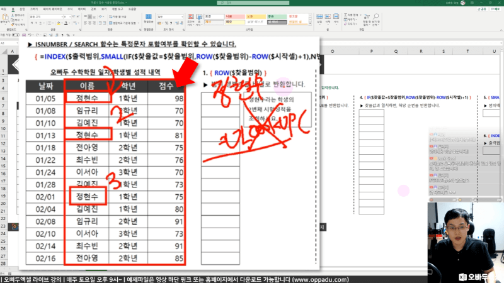Viewport: 504px width, 283px height.
Task: Open Sort and Filter (정렬 및 필터)
Action: (367, 19)
